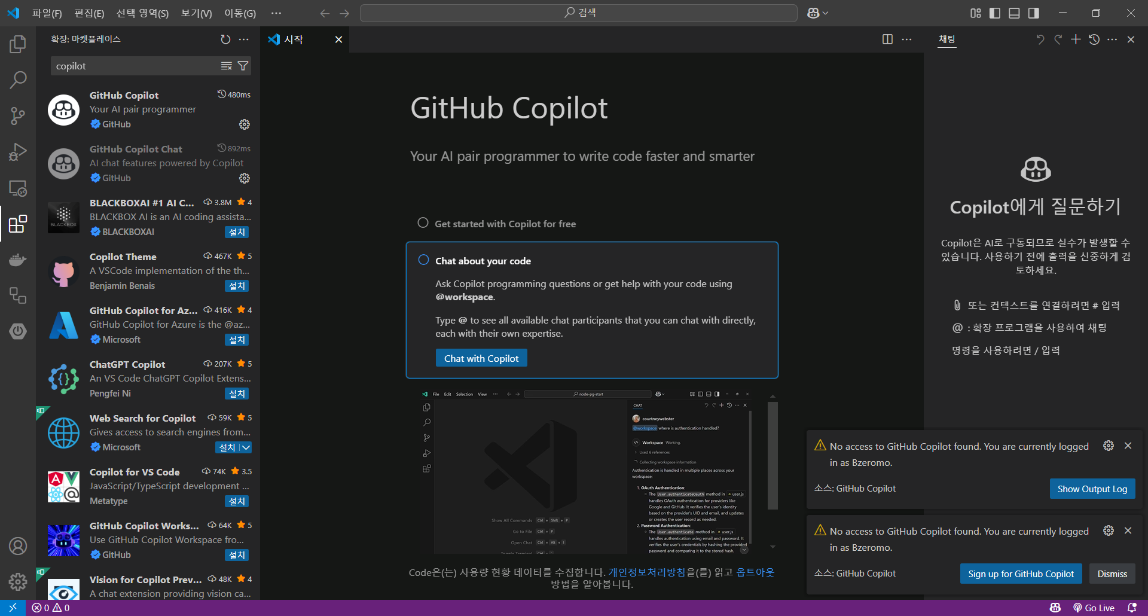1148x616 pixels.
Task: Clear extensions search results icon
Action: [x=227, y=66]
